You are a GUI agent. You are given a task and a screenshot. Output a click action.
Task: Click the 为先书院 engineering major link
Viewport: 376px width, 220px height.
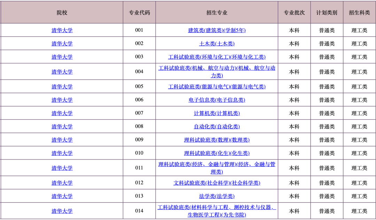coord(217,207)
